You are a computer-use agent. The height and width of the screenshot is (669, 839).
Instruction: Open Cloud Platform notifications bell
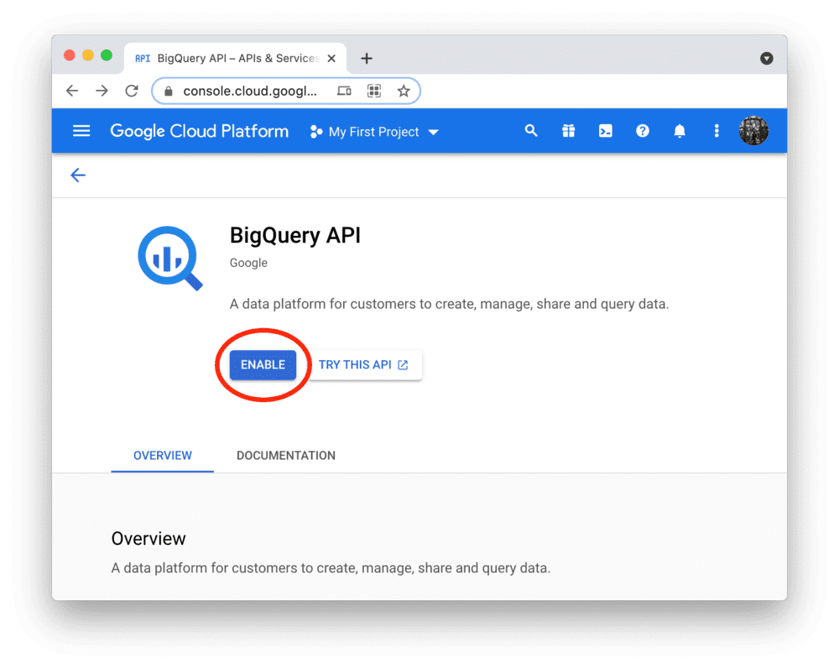tap(680, 131)
